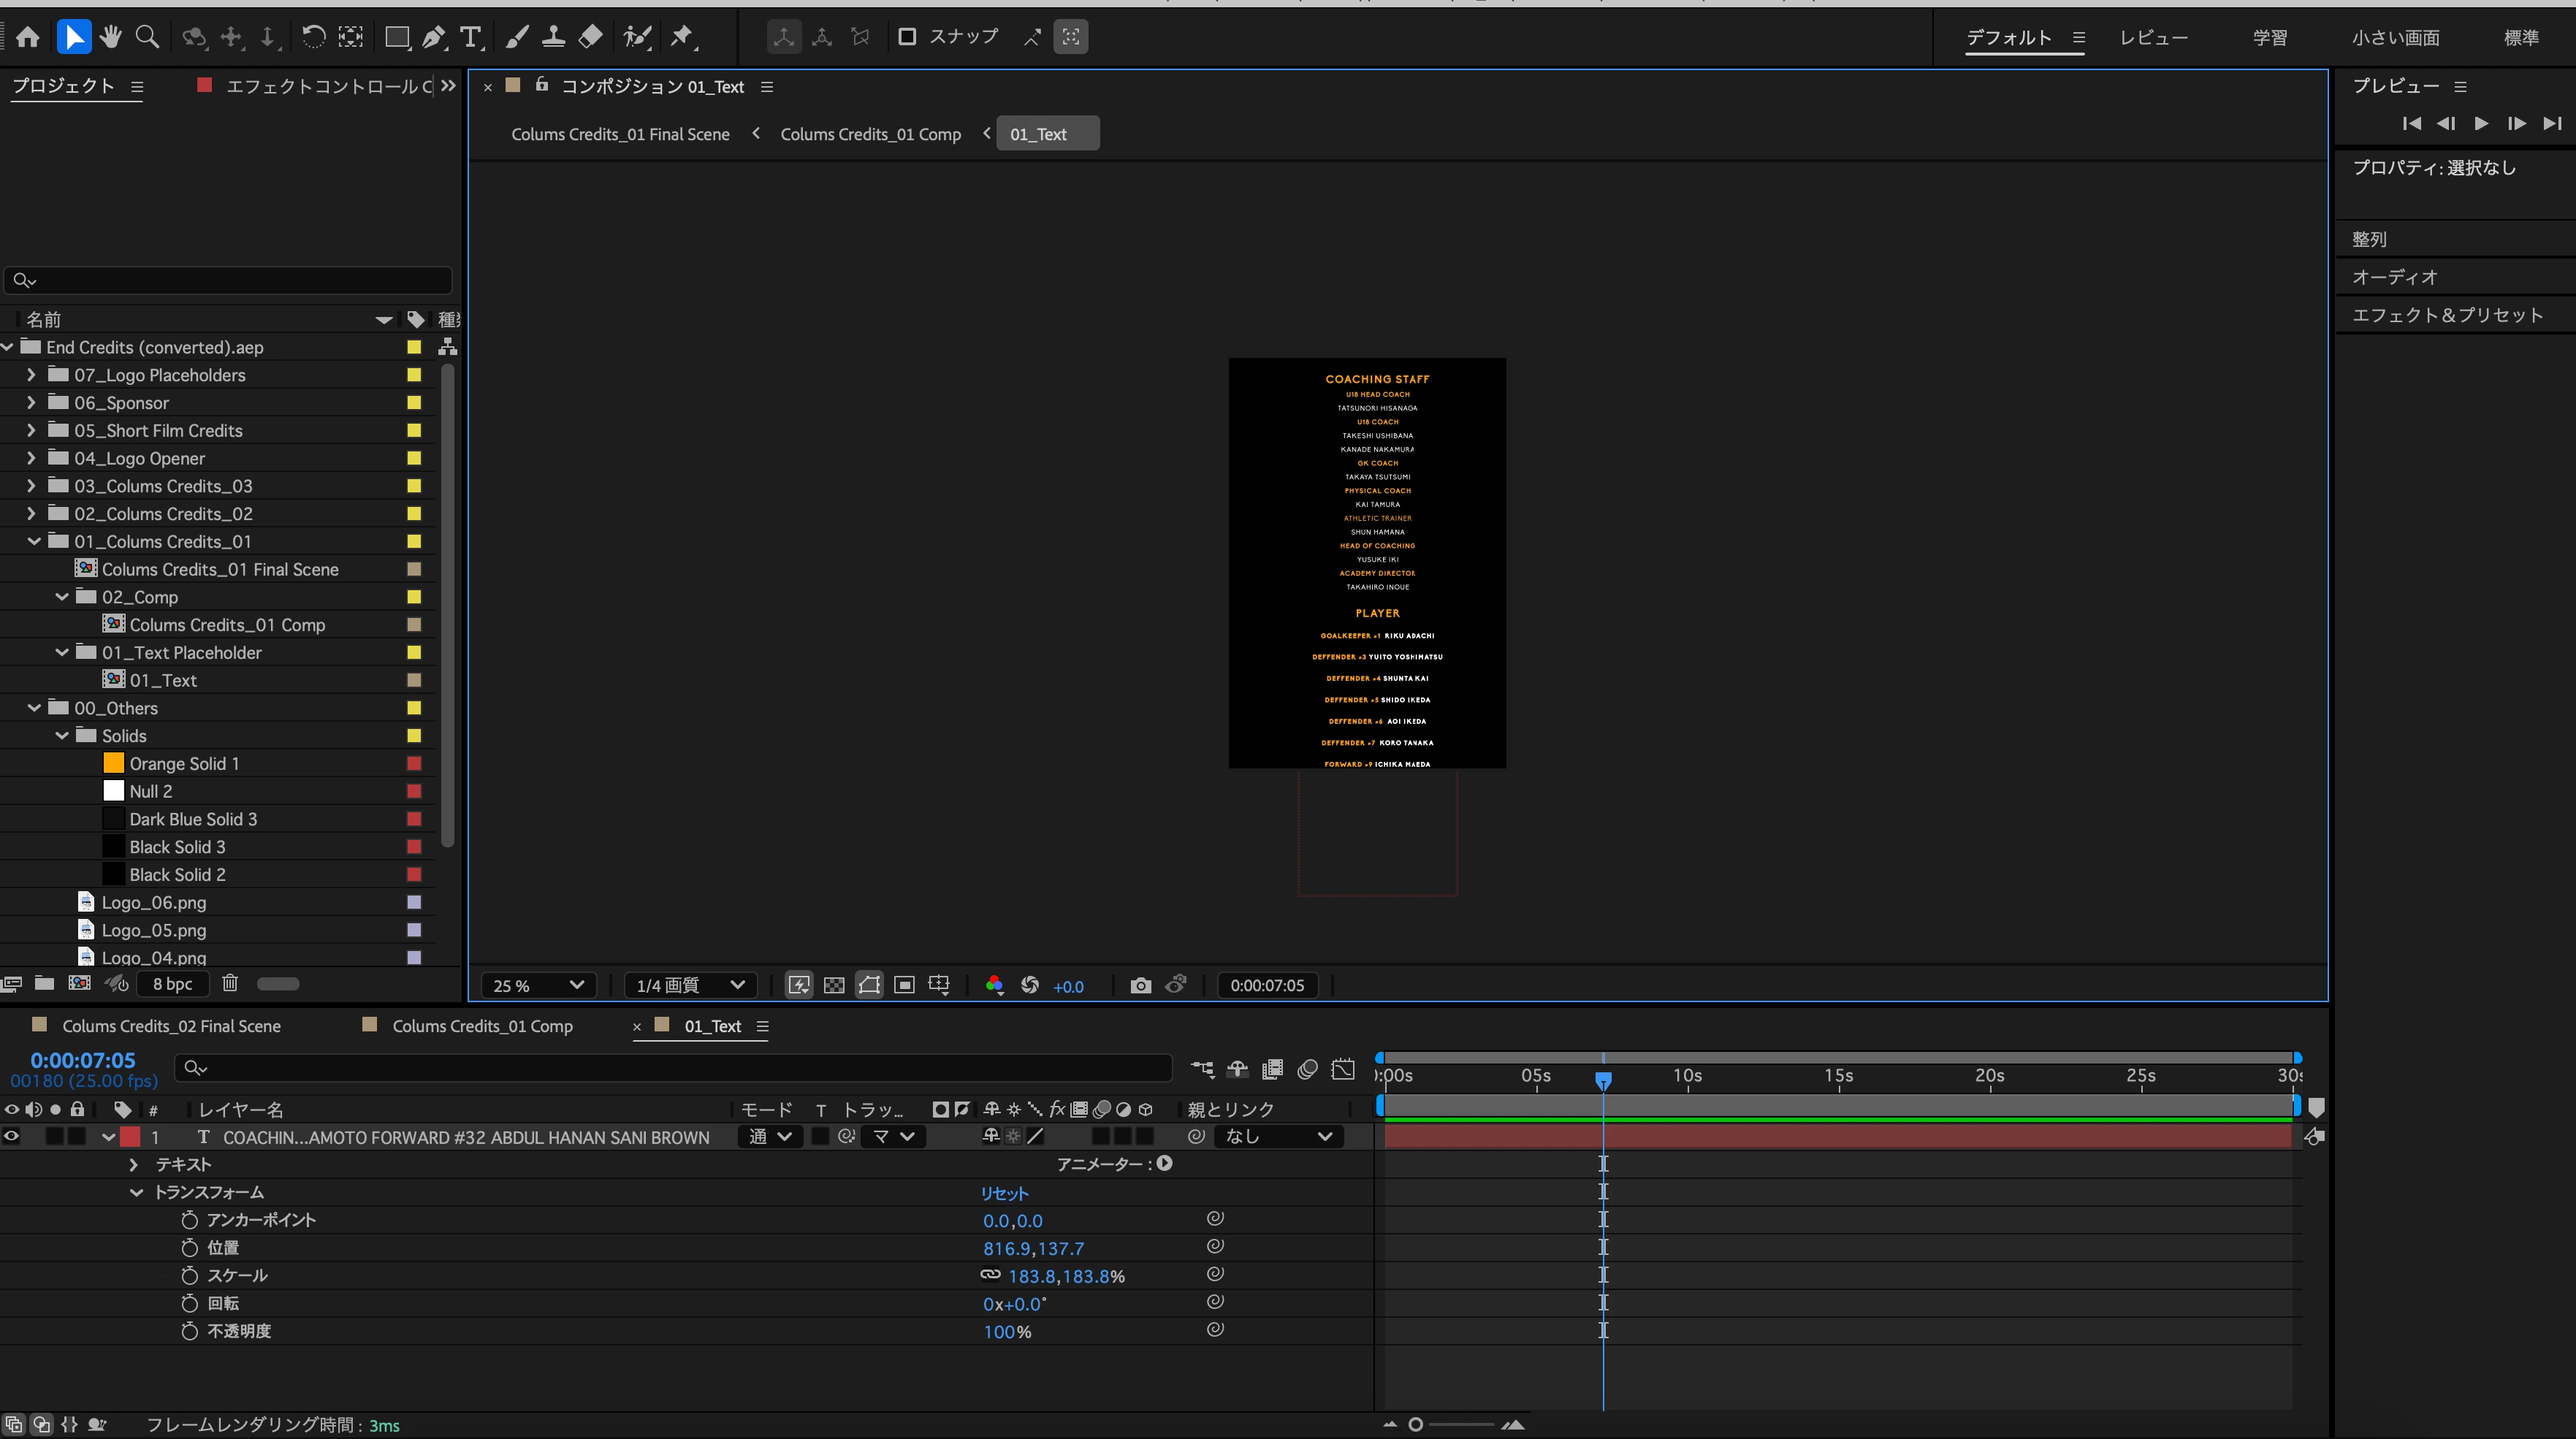The height and width of the screenshot is (1439, 2576).
Task: Select the Puppet Pin tool
Action: [682, 37]
